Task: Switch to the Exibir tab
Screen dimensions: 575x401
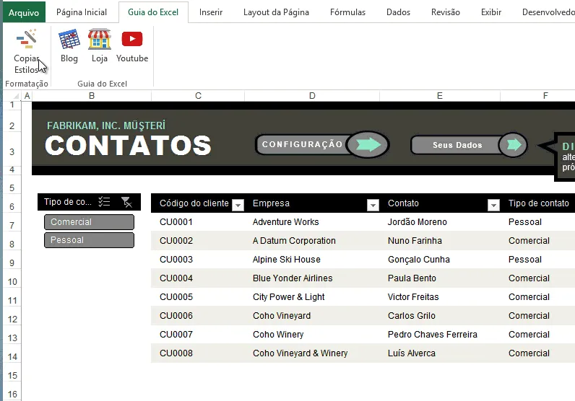Action: [491, 12]
